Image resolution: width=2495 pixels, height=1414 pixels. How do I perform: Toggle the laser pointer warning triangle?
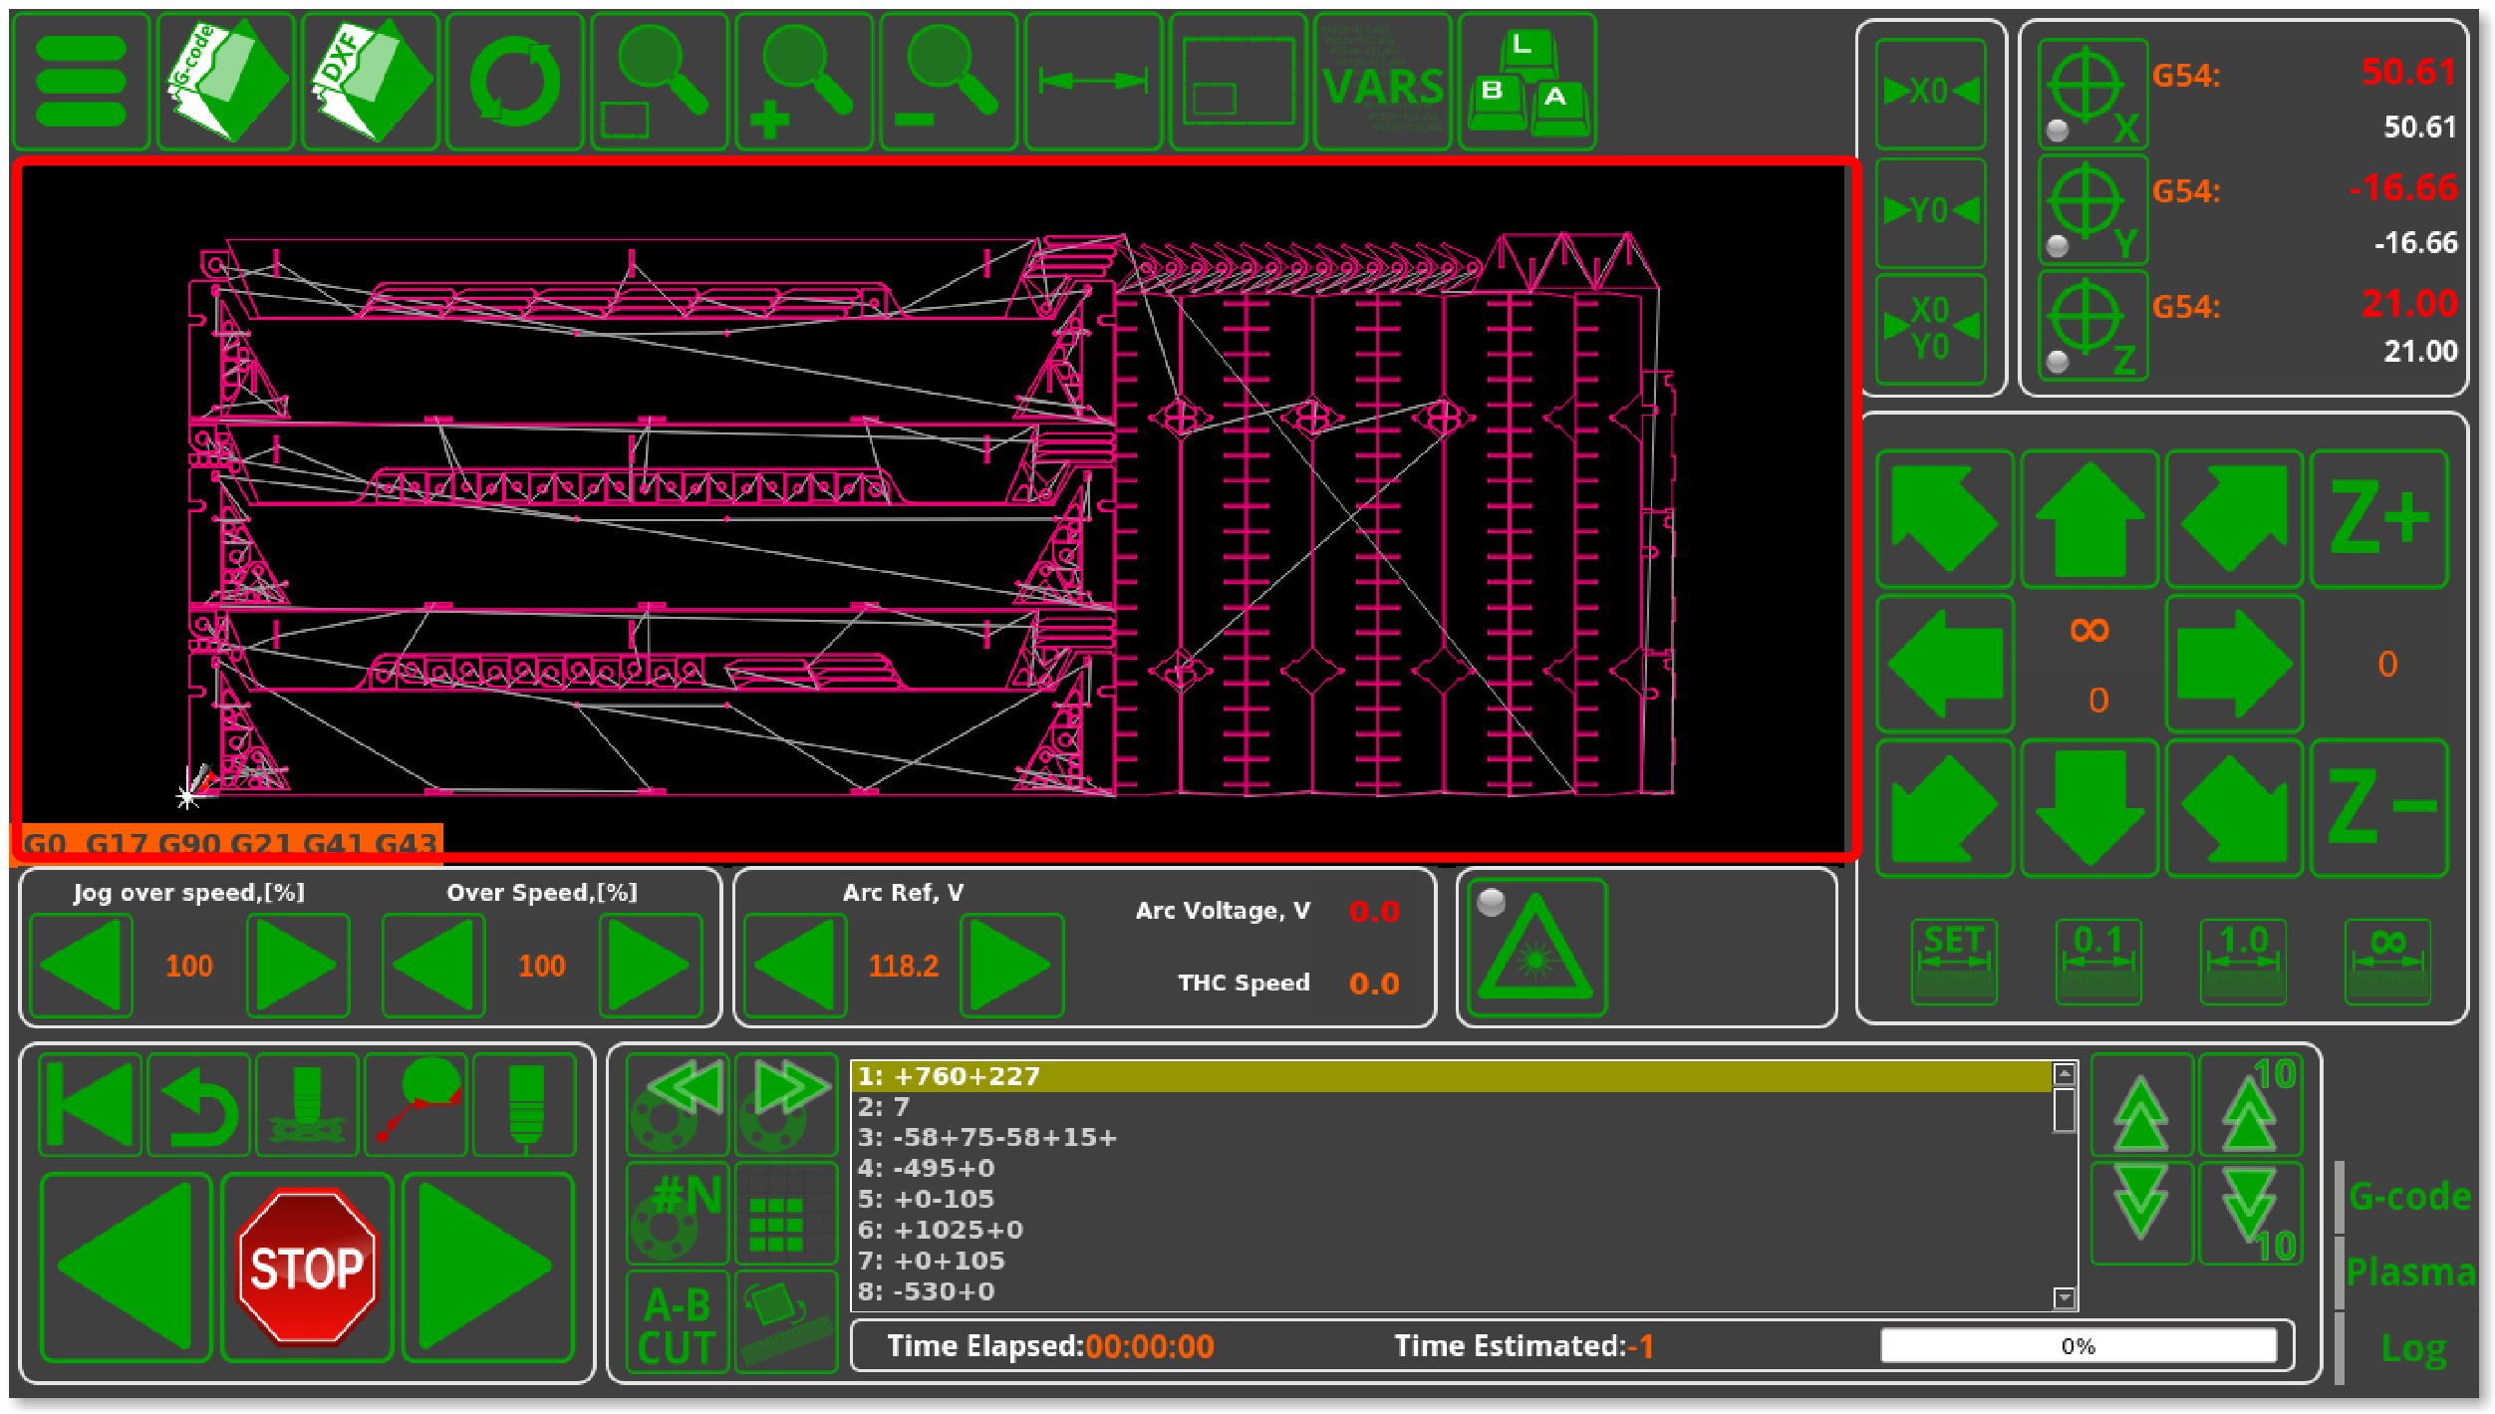pyautogui.click(x=1535, y=948)
